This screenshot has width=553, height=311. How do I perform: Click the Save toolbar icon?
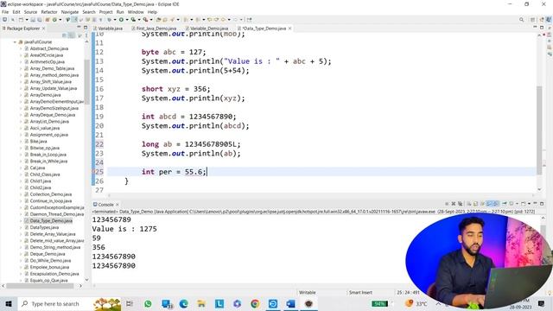click(x=33, y=20)
